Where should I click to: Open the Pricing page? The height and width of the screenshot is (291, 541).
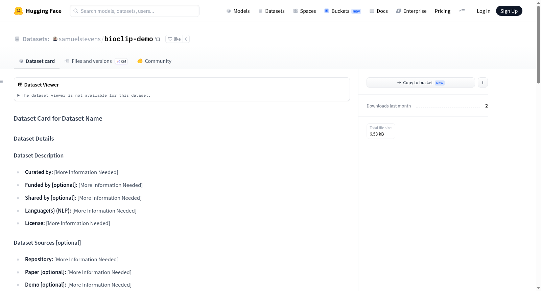pos(443,11)
